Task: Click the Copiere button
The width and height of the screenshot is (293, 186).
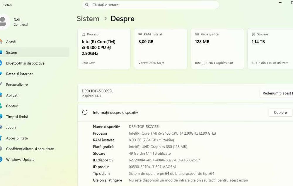Action: tap(280, 112)
